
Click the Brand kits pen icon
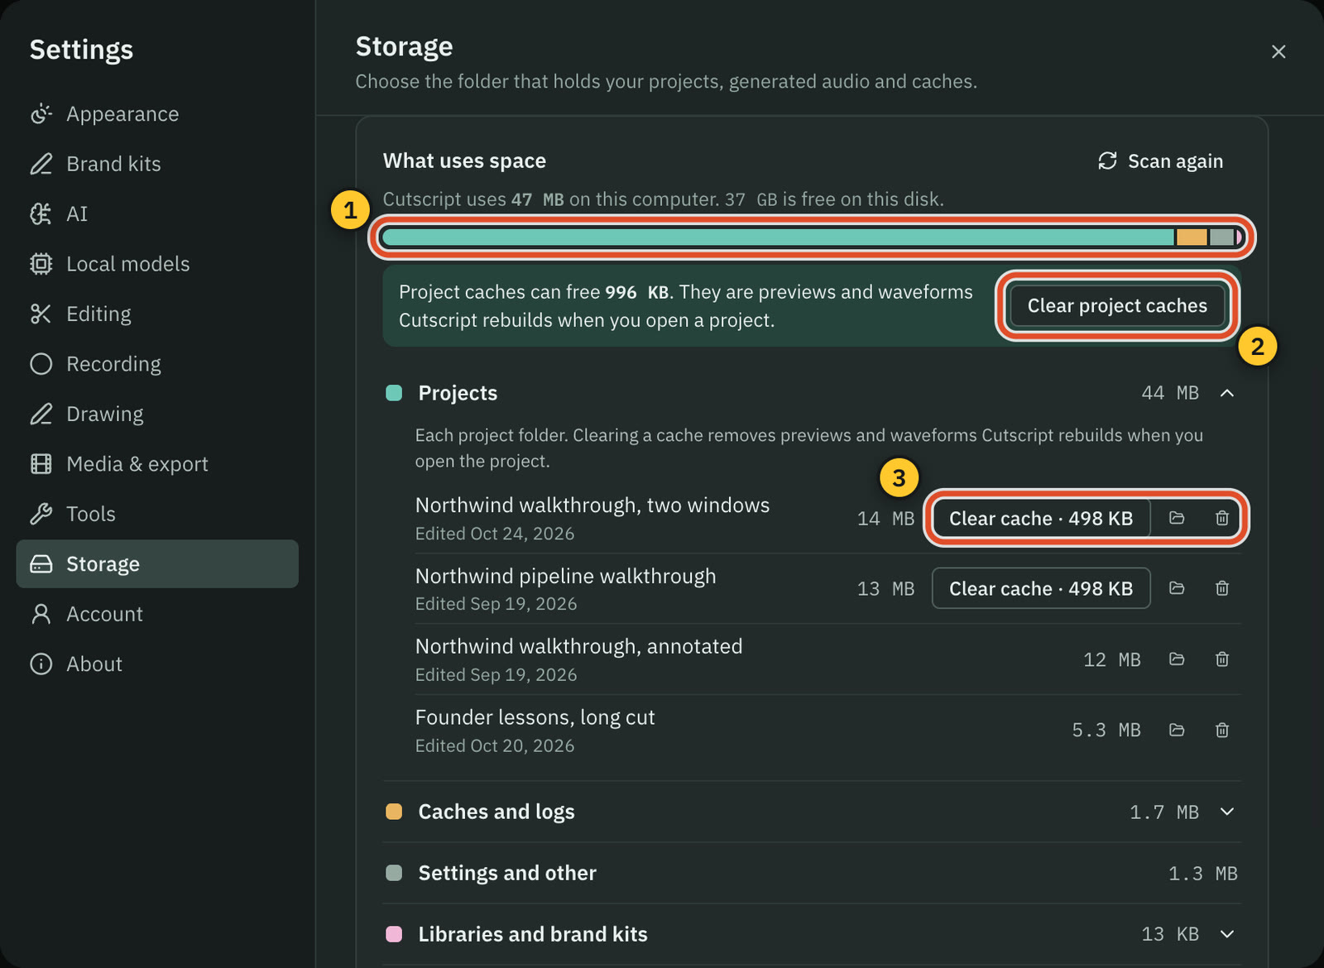[x=41, y=164]
